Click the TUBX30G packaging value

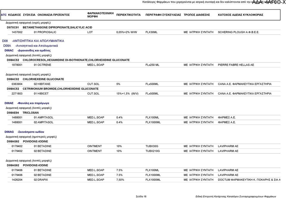click(x=152, y=146)
